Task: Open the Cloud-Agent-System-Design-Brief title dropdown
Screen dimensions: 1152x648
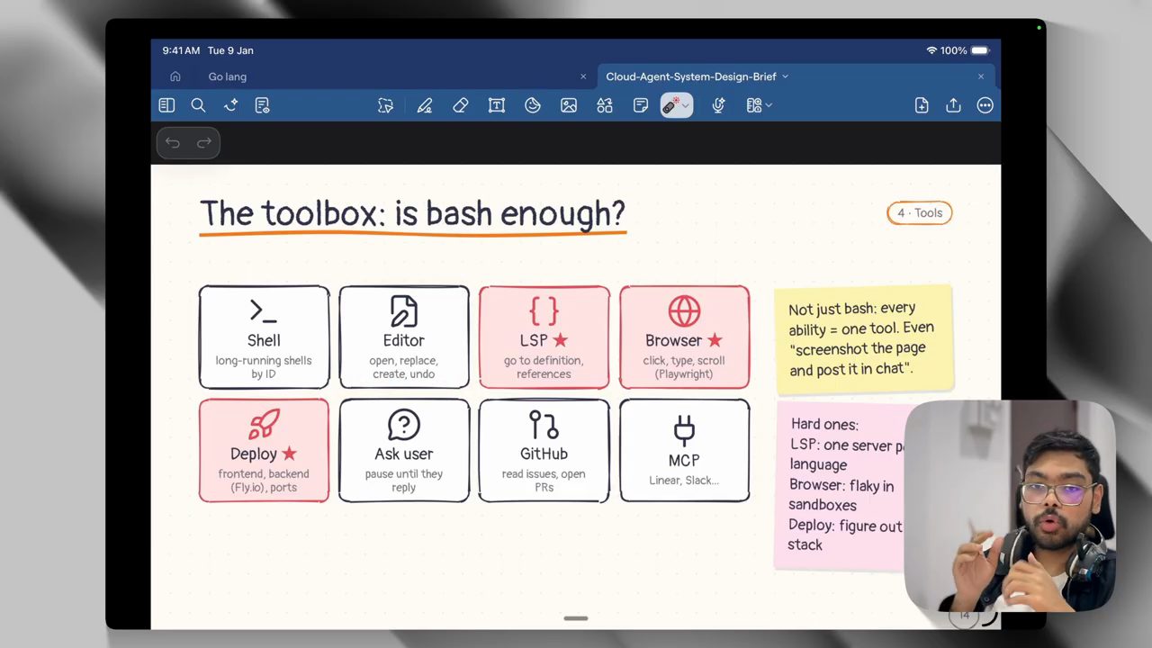Action: coord(785,76)
